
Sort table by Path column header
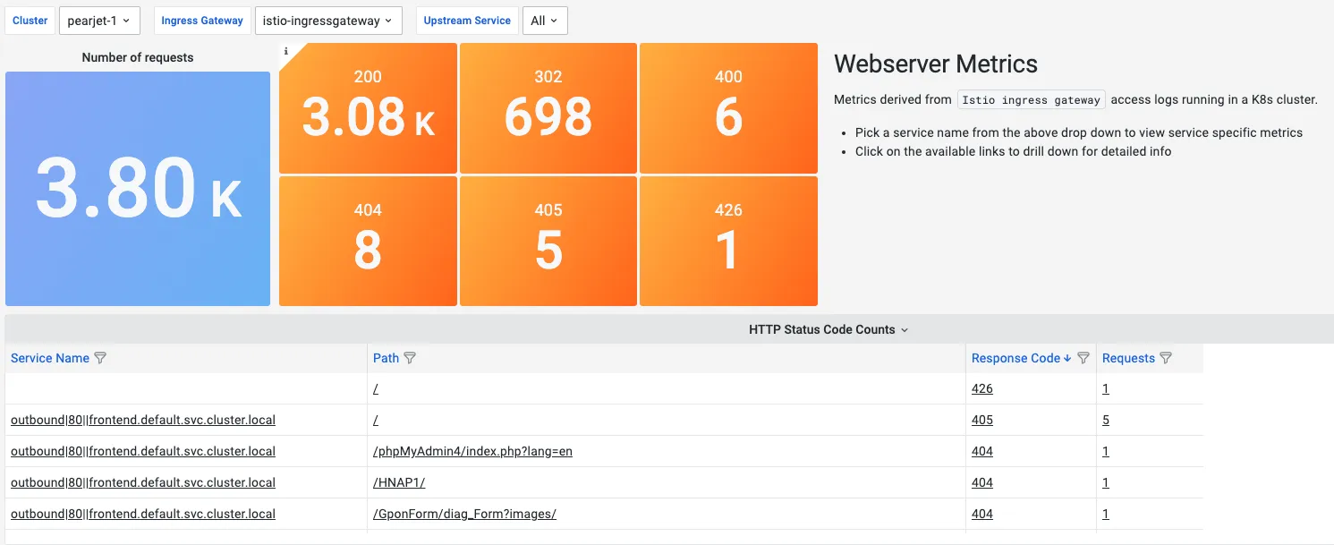pos(386,358)
